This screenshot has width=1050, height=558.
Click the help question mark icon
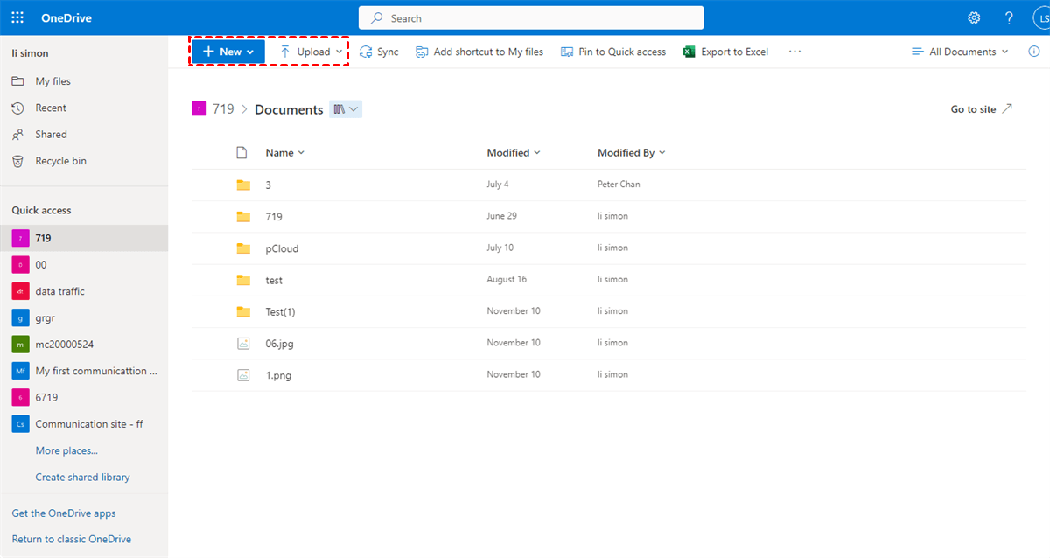point(1009,17)
